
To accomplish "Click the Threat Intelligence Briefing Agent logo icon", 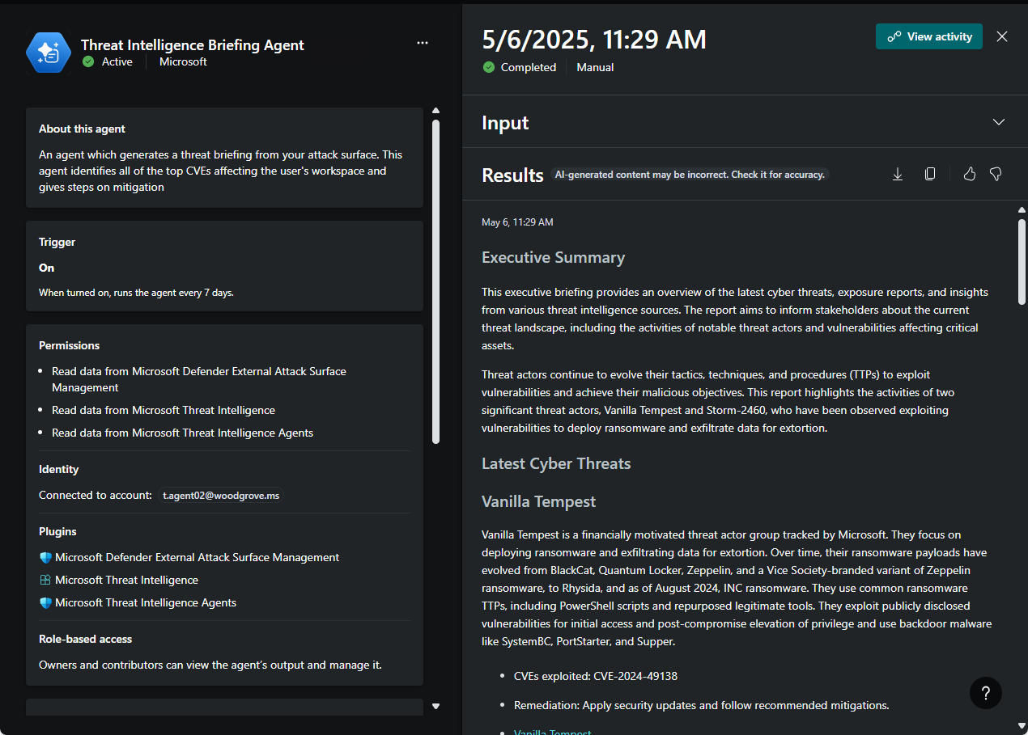I will tap(49, 53).
